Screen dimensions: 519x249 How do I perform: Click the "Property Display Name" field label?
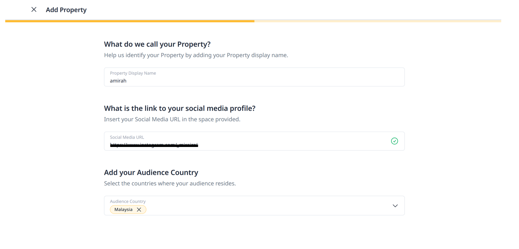pos(133,73)
